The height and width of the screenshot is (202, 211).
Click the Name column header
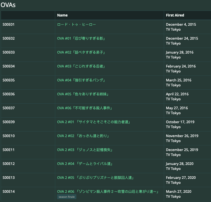(x=62, y=15)
